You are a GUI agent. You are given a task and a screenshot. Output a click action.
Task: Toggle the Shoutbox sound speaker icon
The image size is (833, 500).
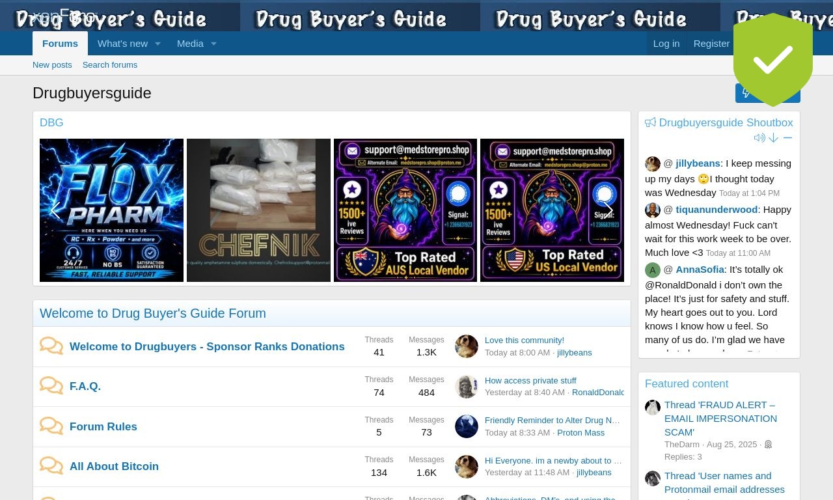click(x=759, y=138)
